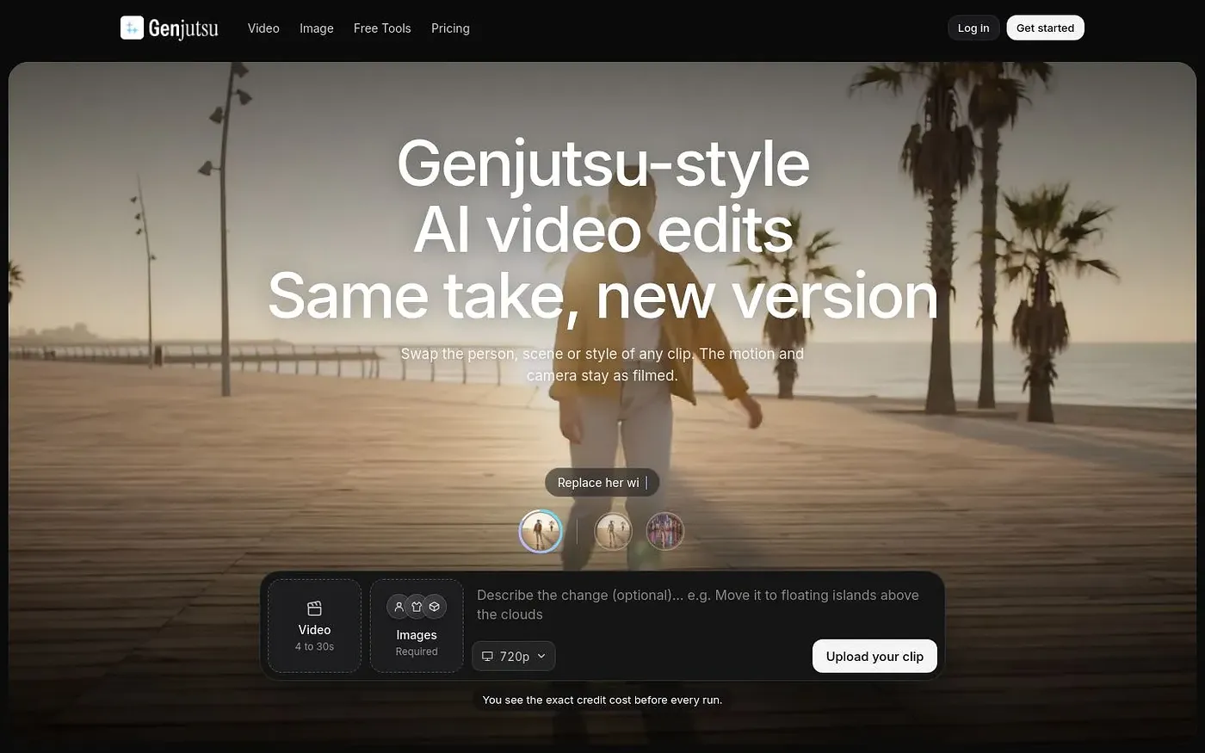Click the Genjutsu logo icon
The image size is (1205, 753).
click(132, 28)
